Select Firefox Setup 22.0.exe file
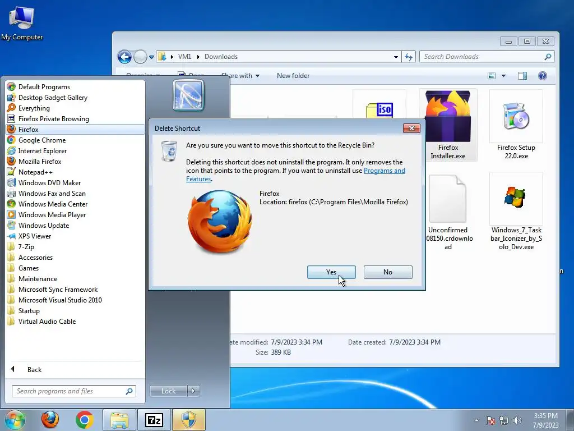574x431 pixels. [x=516, y=125]
